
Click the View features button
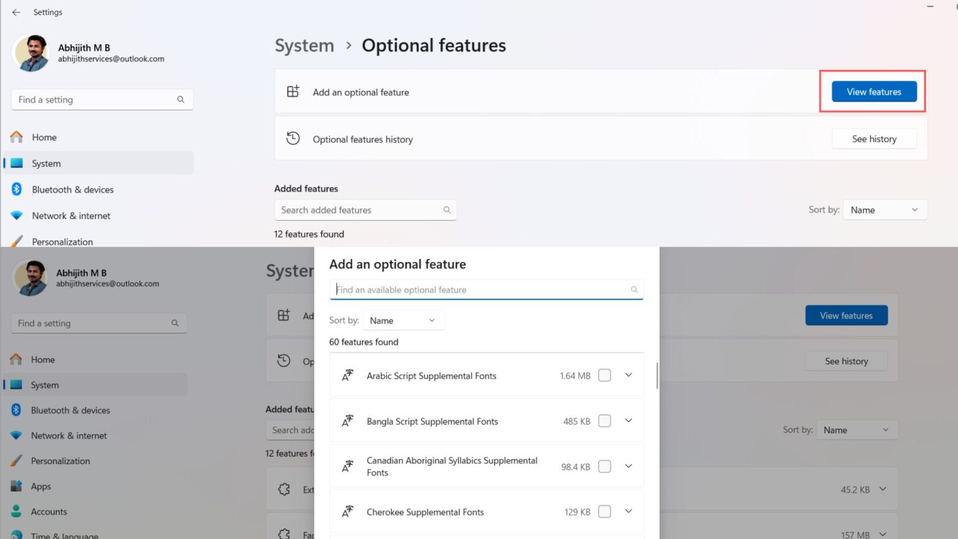tap(873, 91)
